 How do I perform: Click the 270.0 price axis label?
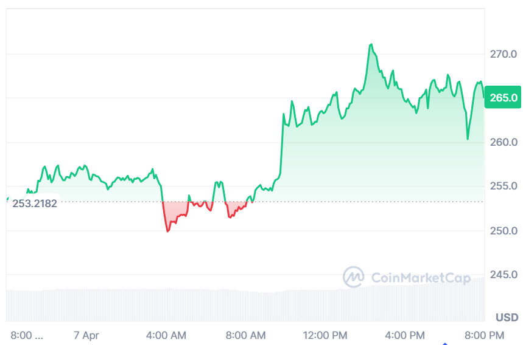tap(504, 54)
